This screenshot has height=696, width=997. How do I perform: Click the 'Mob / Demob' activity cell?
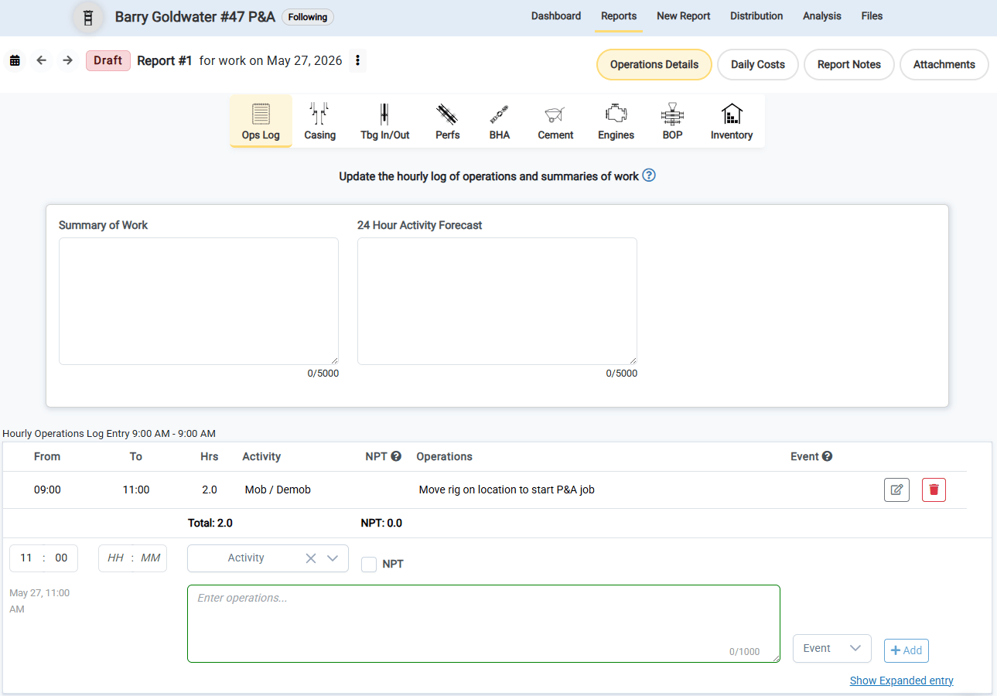point(278,490)
